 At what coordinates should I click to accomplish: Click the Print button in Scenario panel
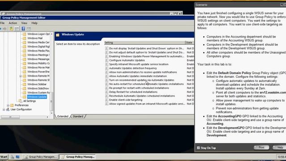(x=261, y=148)
